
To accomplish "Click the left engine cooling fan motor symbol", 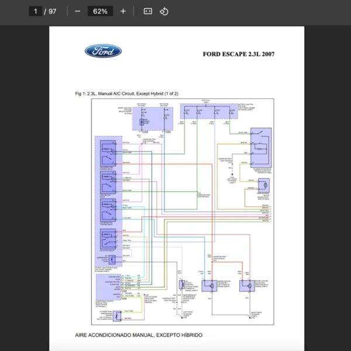I will point(208,285).
